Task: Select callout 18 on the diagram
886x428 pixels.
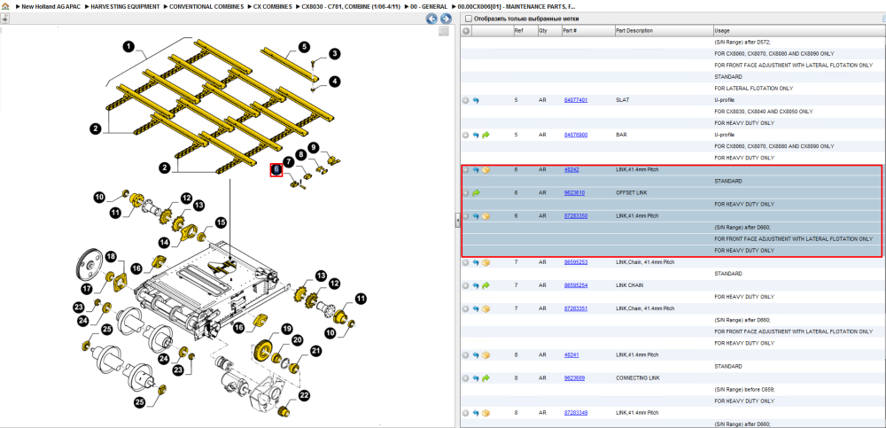Action: pos(112,257)
